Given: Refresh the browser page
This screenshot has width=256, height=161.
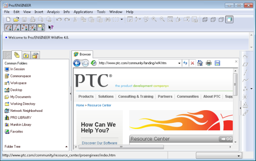Looking at the screenshot, I should 185,63.
